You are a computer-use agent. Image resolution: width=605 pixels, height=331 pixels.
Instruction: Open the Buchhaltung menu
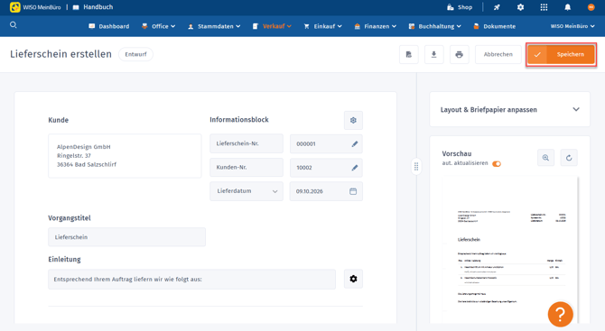click(x=435, y=26)
